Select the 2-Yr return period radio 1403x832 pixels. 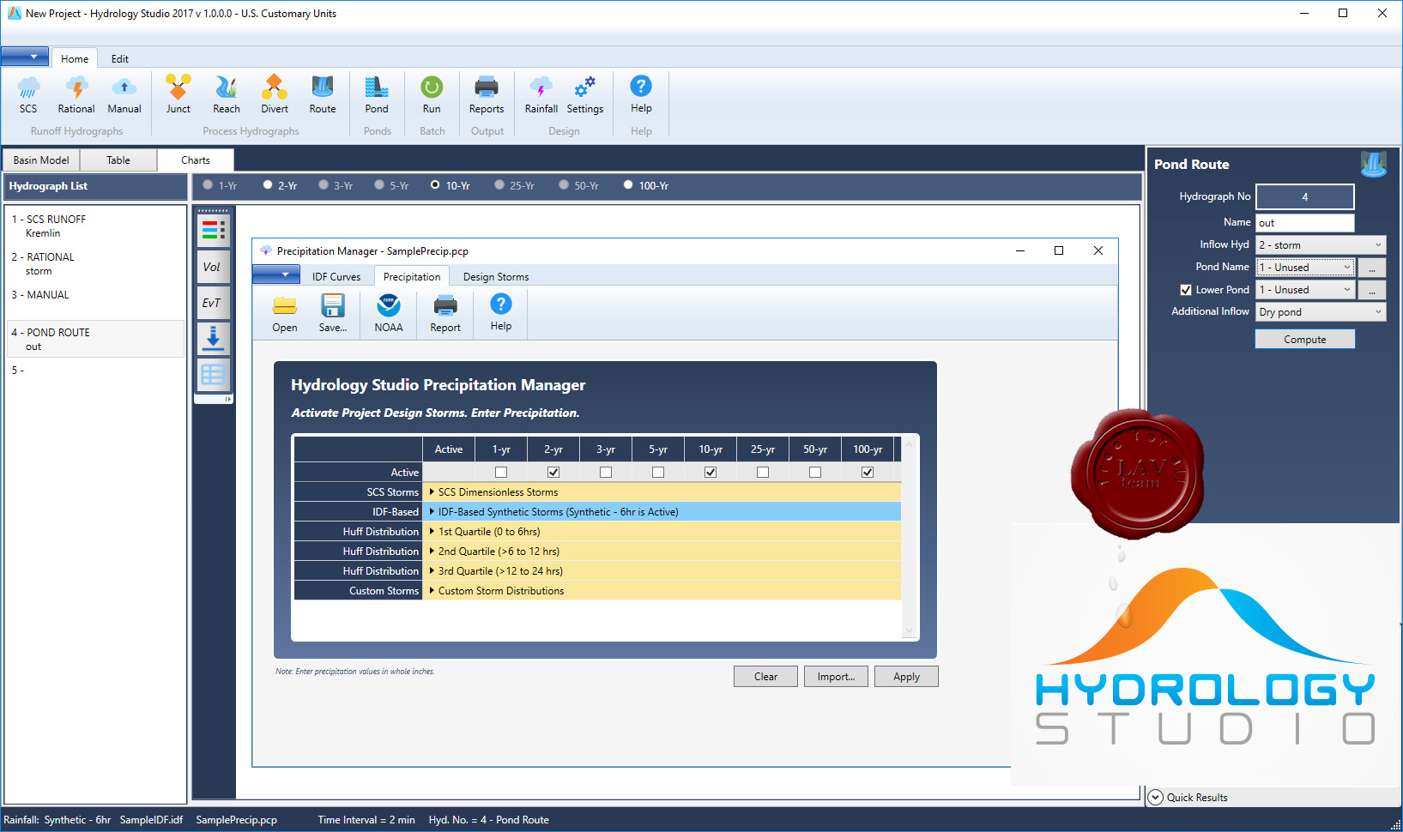pyautogui.click(x=268, y=184)
